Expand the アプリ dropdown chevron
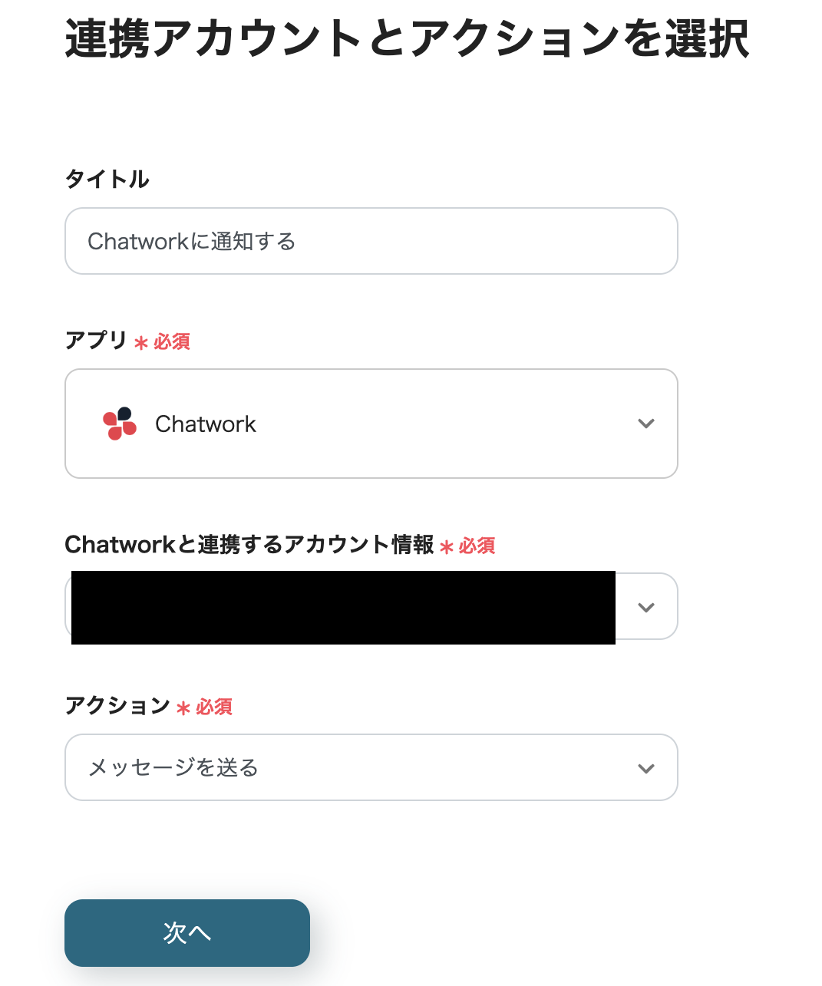This screenshot has height=986, width=822. [646, 424]
